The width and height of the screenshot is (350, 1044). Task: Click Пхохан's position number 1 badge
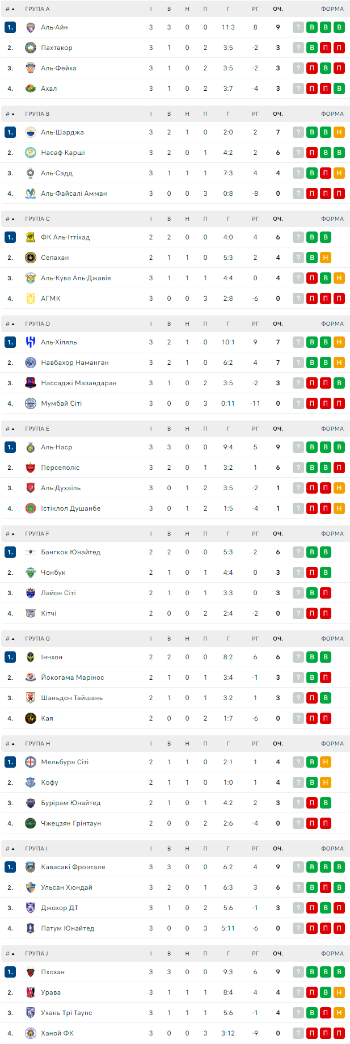pyautogui.click(x=10, y=972)
